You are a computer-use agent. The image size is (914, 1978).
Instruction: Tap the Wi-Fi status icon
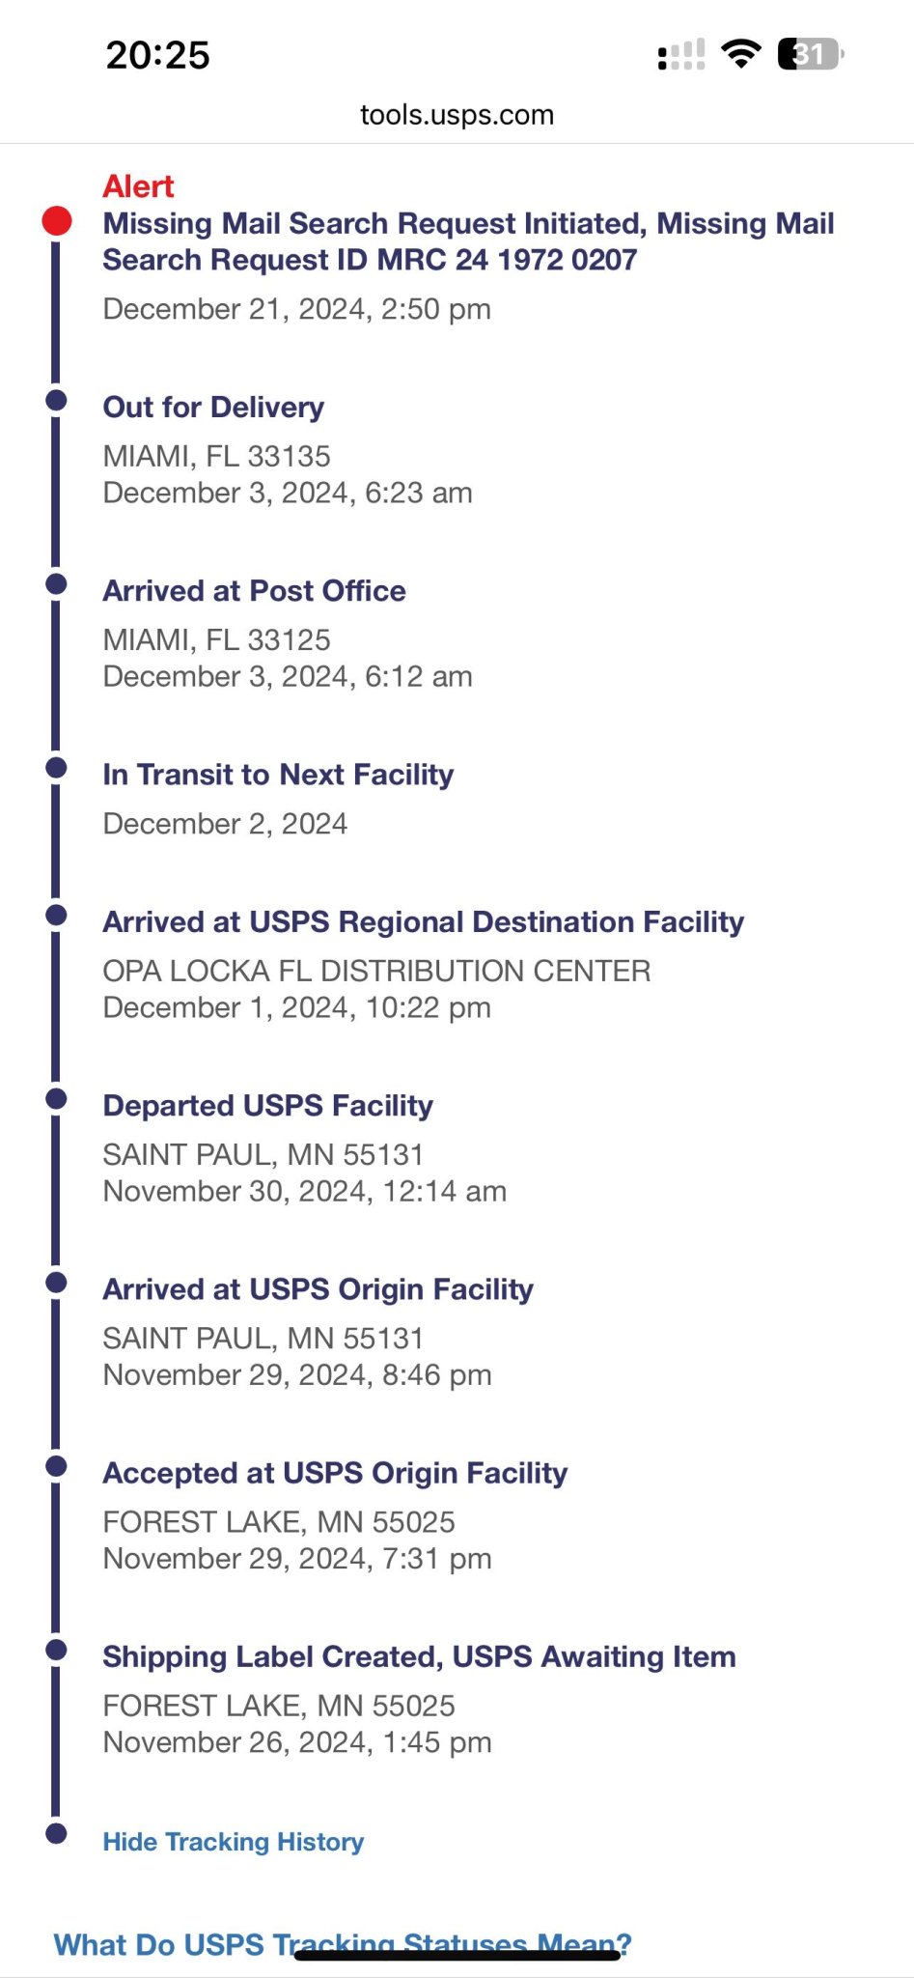[740, 54]
